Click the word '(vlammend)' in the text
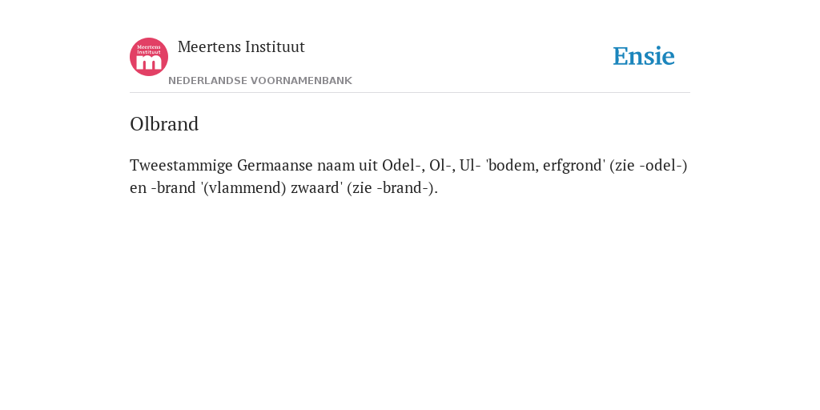820x410 pixels. coord(243,187)
